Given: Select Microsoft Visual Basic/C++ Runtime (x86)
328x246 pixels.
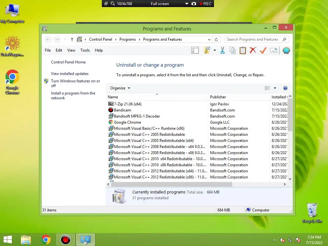Looking at the screenshot, I should [x=149, y=128].
